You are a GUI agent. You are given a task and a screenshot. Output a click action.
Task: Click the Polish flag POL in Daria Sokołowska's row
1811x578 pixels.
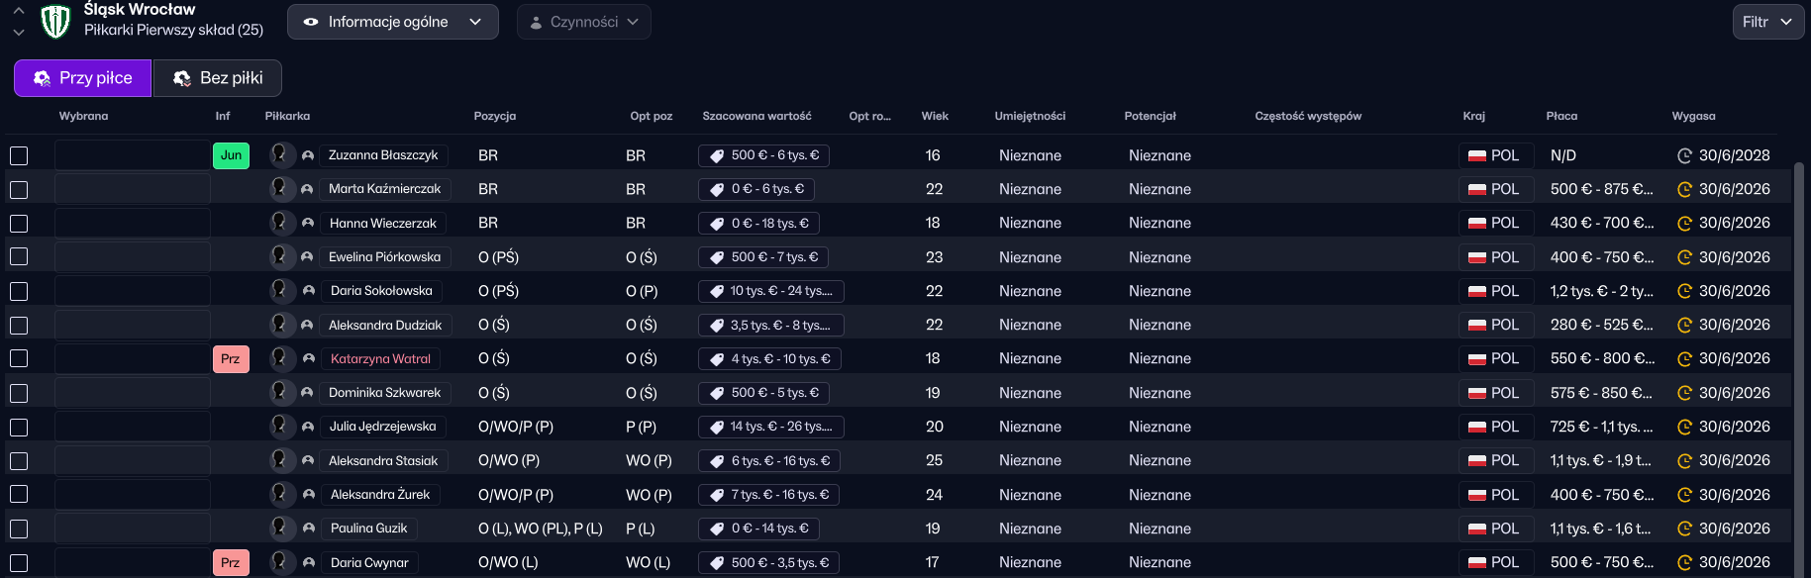point(1494,291)
